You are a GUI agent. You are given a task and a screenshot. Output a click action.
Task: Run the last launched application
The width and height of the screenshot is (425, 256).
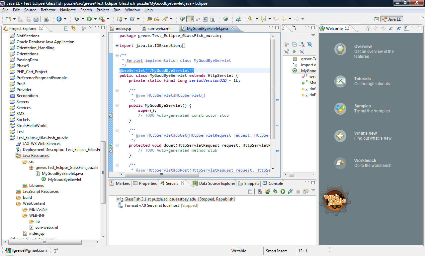coord(89,19)
